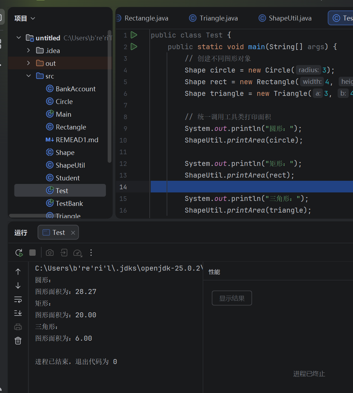
Task: Run main method from line 2 gutter arrow
Action: [x=134, y=47]
